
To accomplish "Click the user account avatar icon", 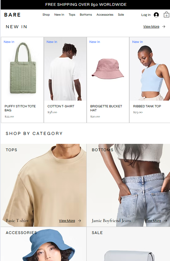I will [156, 15].
